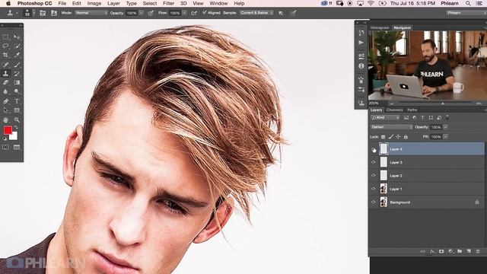This screenshot has height=274, width=487.
Task: Select the Gradient tool
Action: [17, 83]
